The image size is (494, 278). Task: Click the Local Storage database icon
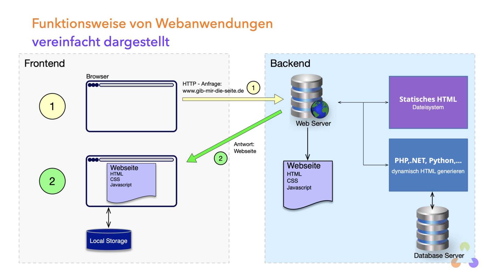(x=108, y=241)
